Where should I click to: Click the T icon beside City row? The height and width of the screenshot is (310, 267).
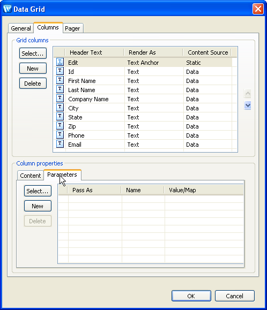point(60,107)
